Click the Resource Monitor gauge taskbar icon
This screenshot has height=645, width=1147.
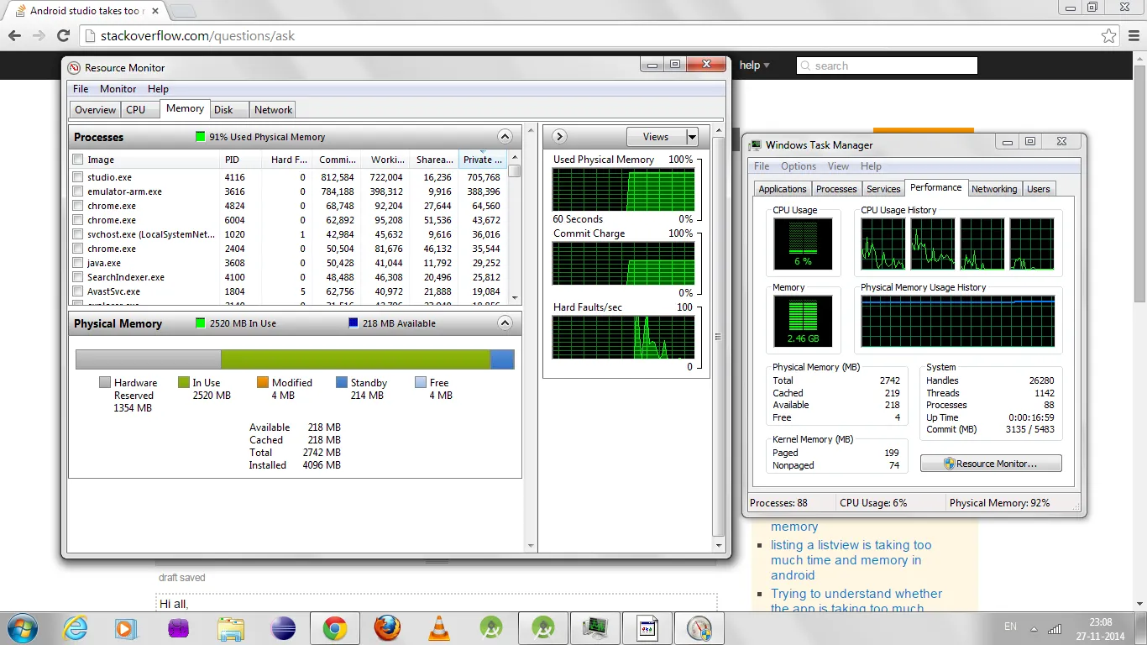[x=699, y=628]
